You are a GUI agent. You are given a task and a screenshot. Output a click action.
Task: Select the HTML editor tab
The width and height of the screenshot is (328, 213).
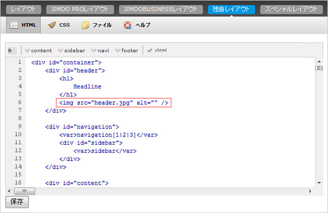coord(24,25)
